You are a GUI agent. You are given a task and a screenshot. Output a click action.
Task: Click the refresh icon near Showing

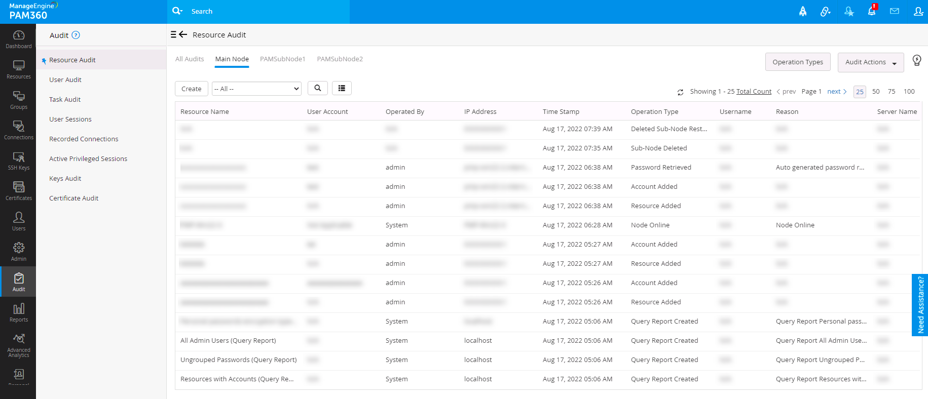(680, 92)
